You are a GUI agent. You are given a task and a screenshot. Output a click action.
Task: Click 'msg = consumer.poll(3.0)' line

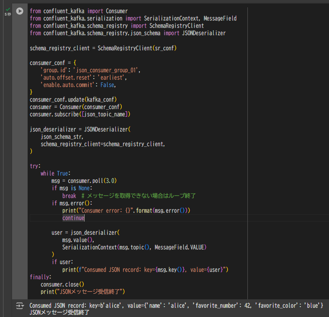(84, 181)
